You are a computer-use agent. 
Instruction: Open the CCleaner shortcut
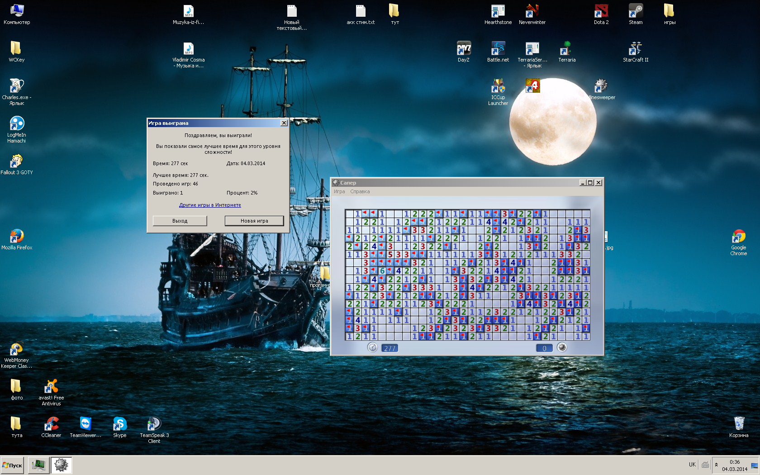[x=51, y=424]
